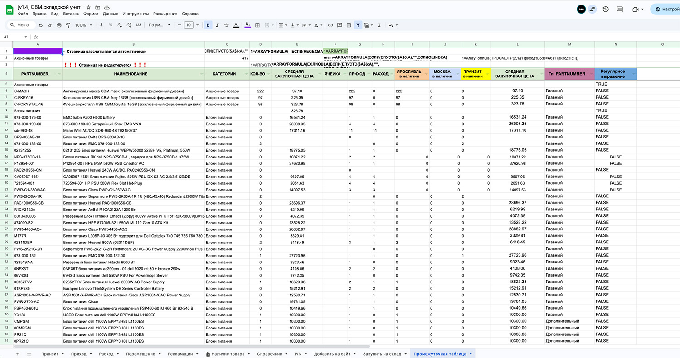Click the share access button at top right
680x358 pixels.
coord(665,9)
